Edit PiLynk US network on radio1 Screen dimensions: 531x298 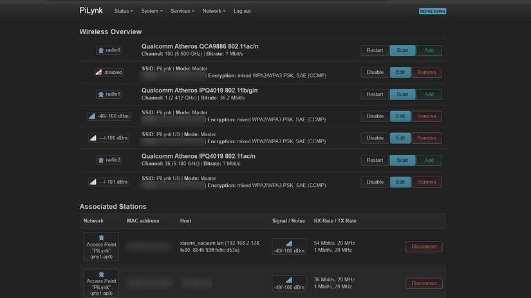tap(400, 138)
